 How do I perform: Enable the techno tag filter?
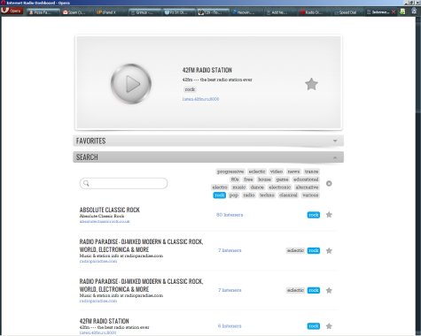[267, 195]
